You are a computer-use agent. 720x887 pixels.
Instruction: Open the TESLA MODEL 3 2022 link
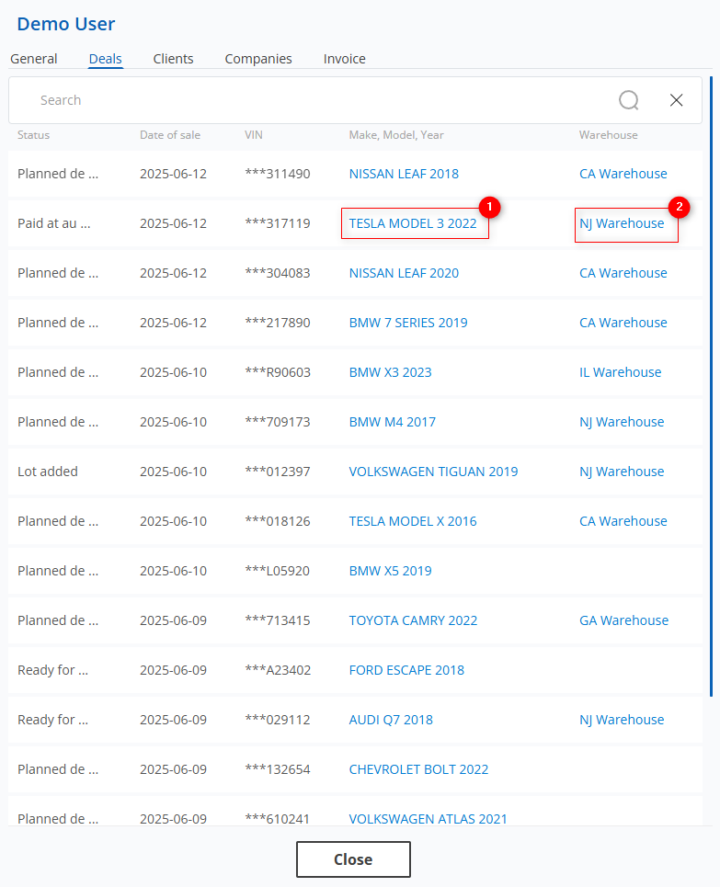[413, 223]
